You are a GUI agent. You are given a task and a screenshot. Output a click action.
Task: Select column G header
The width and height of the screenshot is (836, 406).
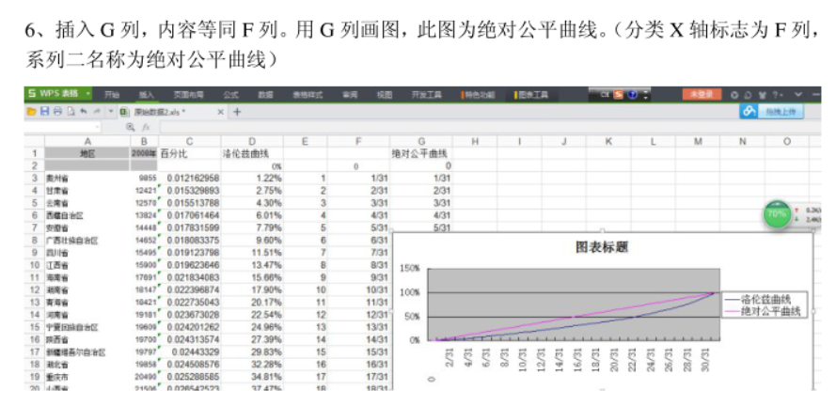click(x=421, y=141)
